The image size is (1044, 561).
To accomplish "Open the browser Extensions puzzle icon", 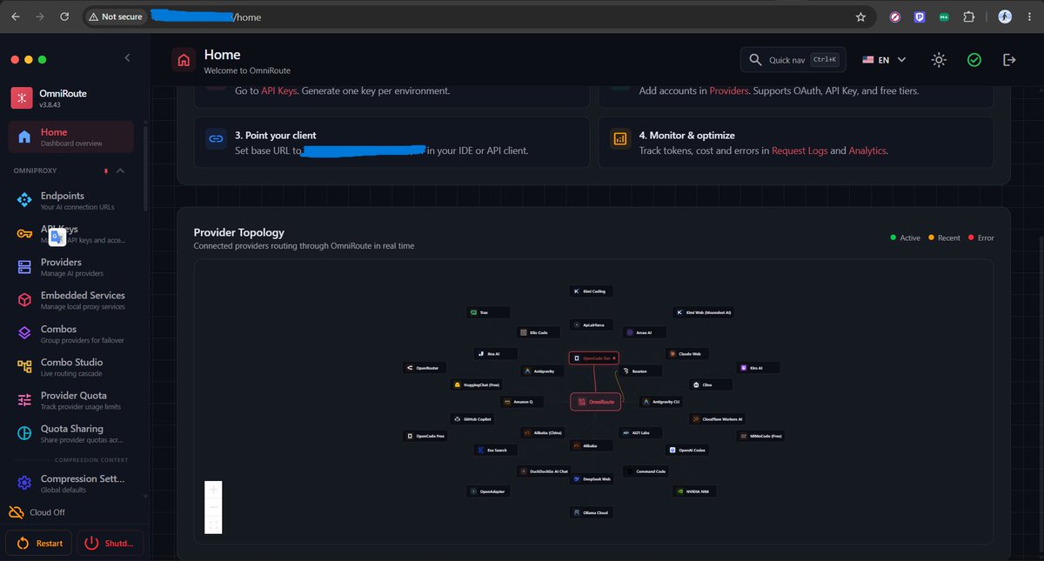I will [968, 17].
